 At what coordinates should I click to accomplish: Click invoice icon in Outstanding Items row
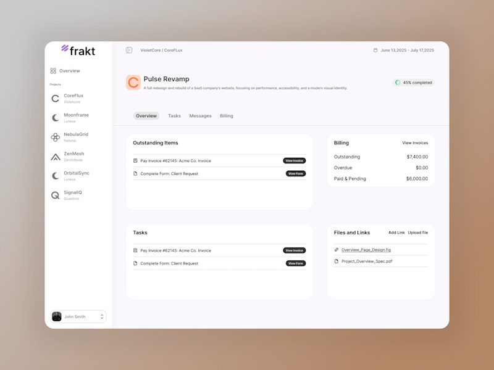coord(135,160)
